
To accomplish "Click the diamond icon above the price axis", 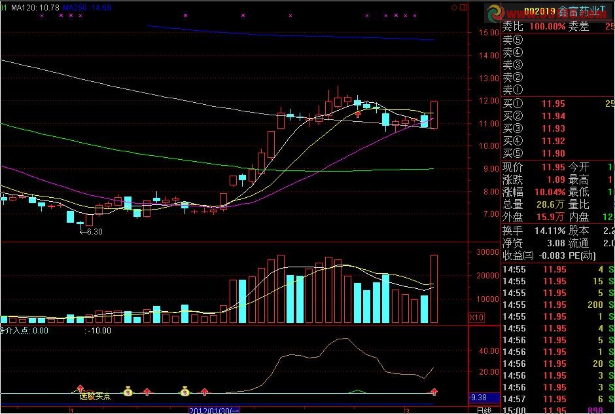I will point(455,7).
